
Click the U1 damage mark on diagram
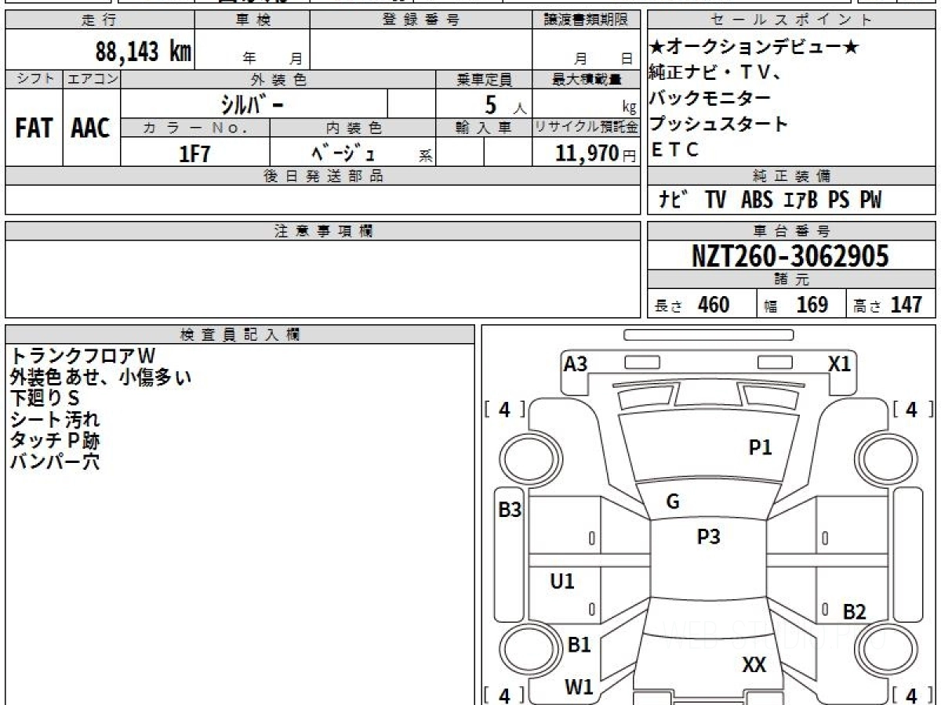(562, 581)
